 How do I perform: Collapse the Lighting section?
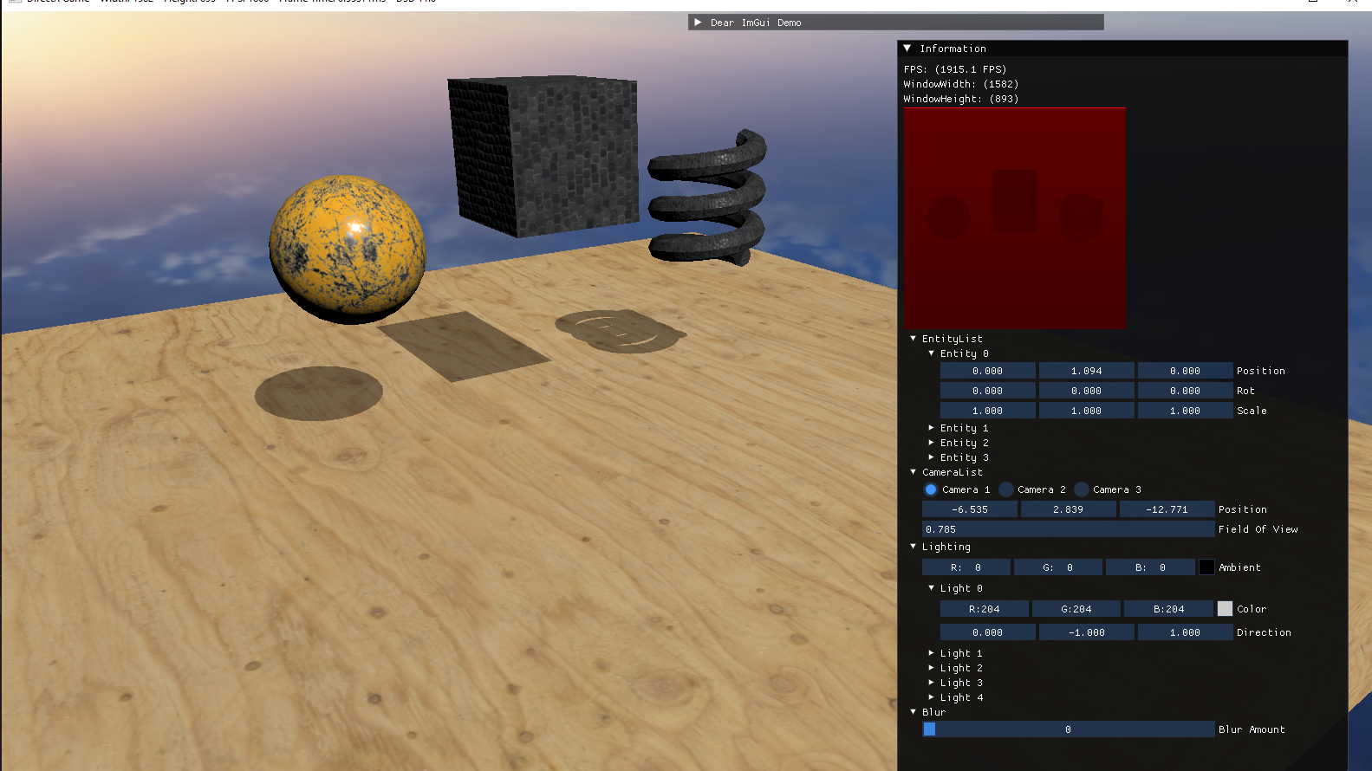pos(914,547)
